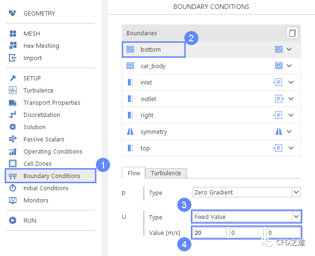315x256 pixels.
Task: Select the Flow tab
Action: click(x=134, y=173)
